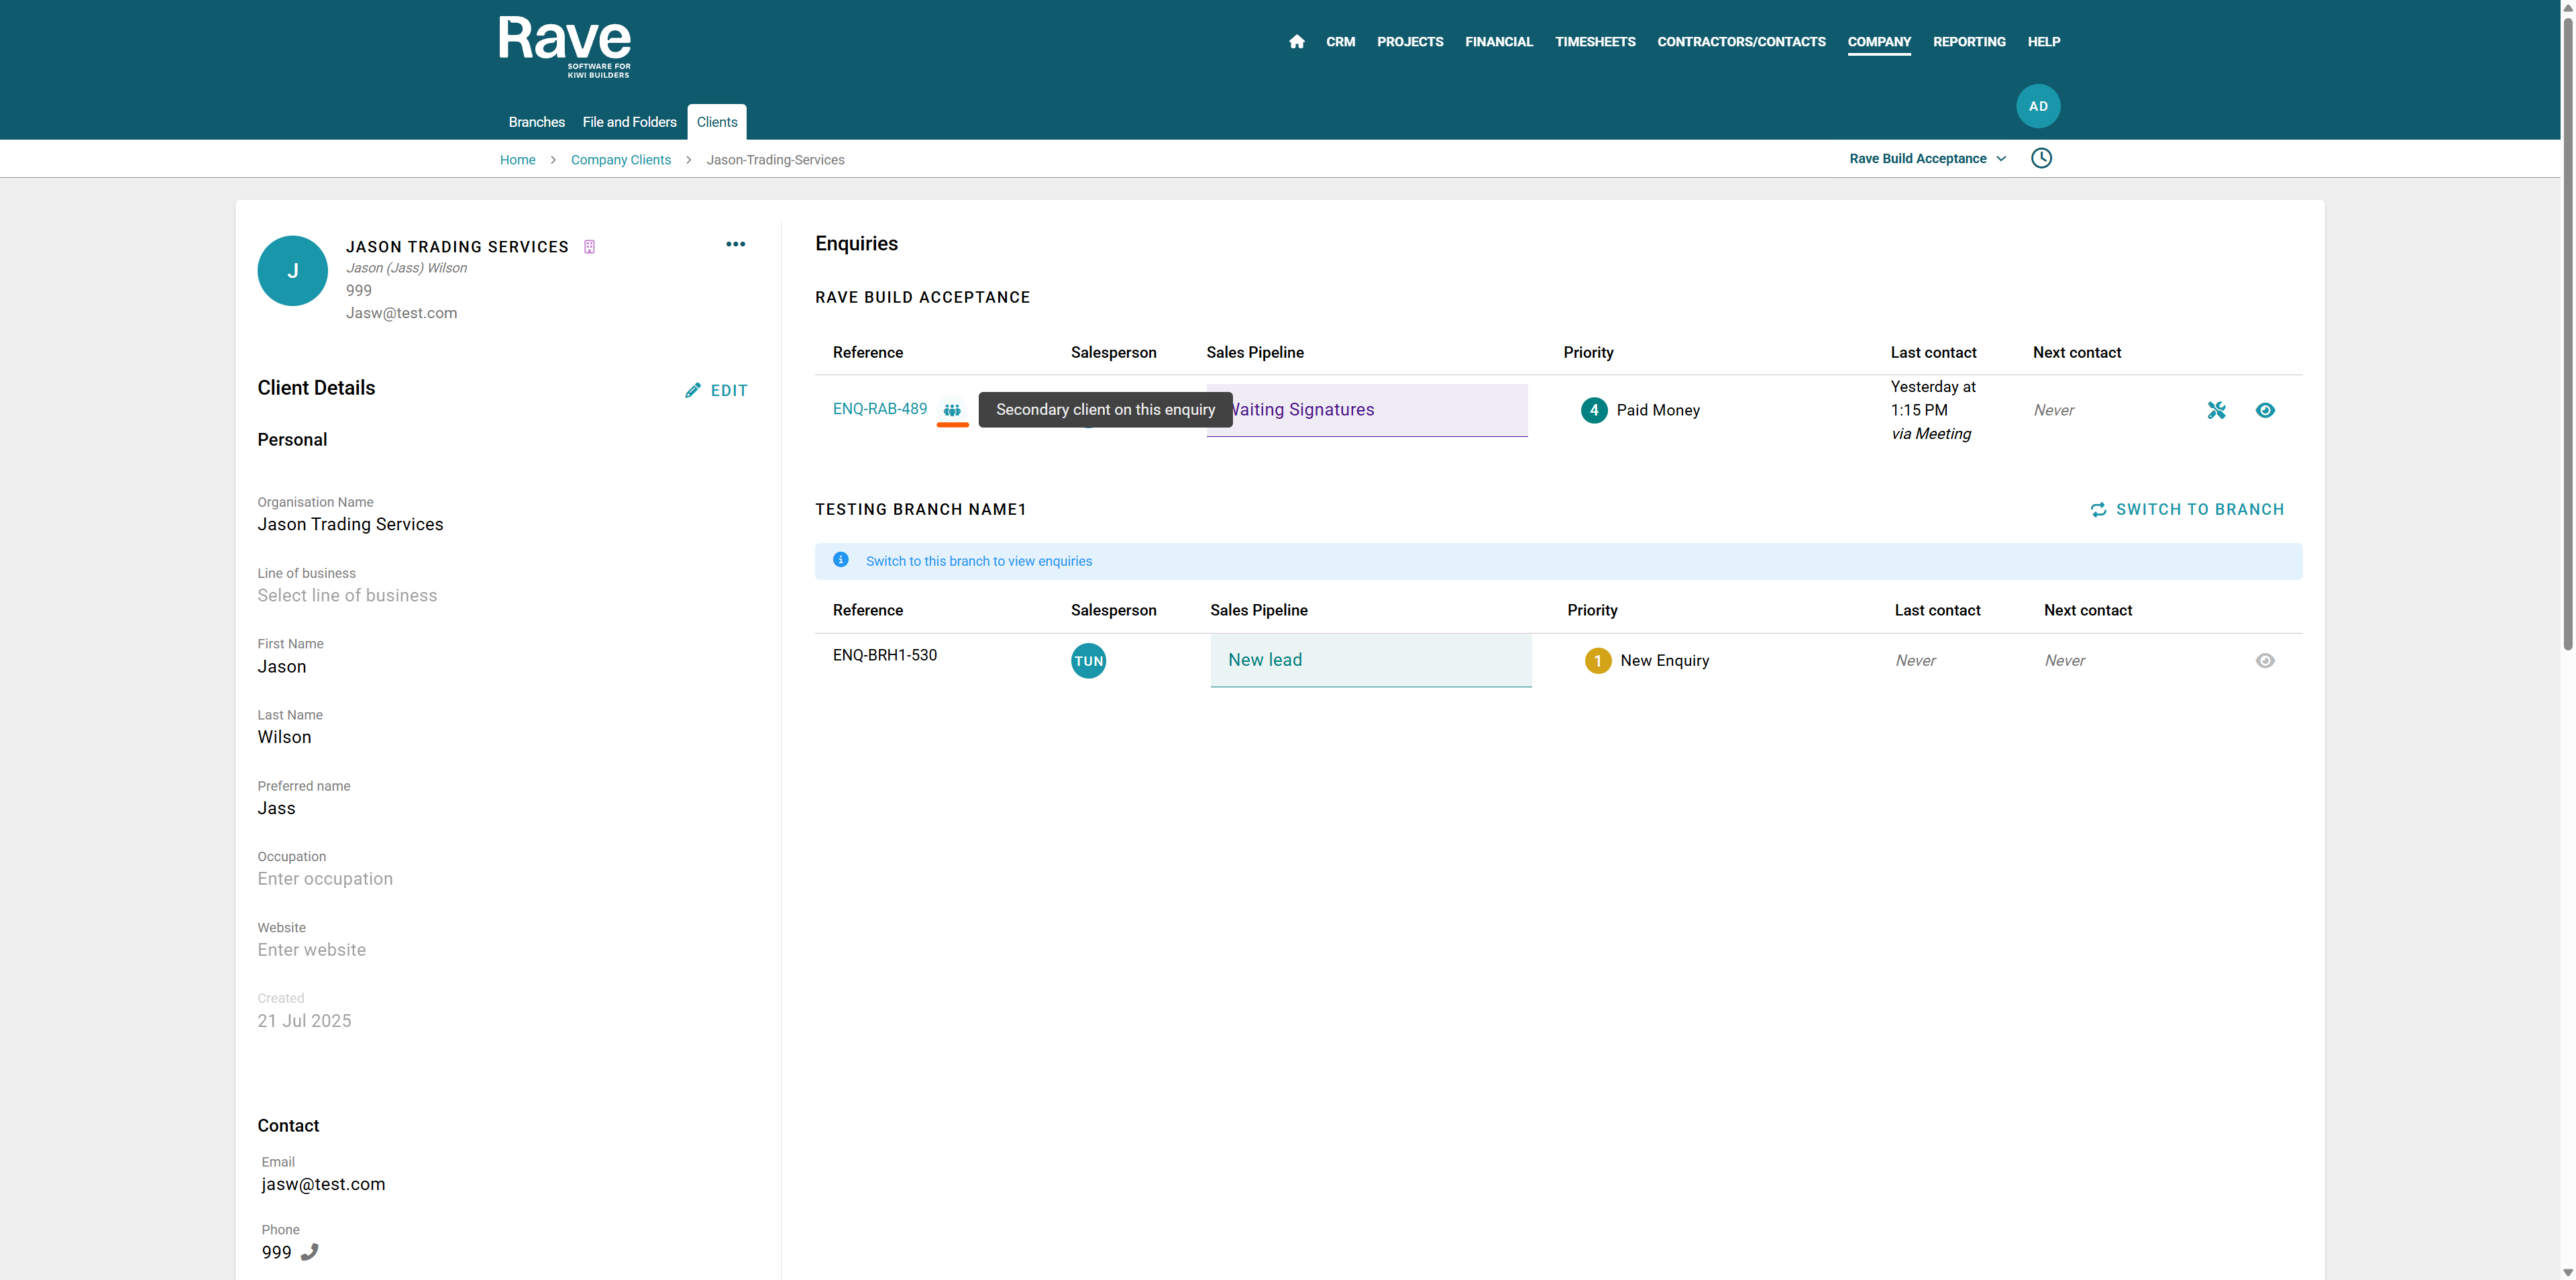2576x1280 pixels.
Task: Click the ENQ-BRH1-530 reference text
Action: [884, 656]
